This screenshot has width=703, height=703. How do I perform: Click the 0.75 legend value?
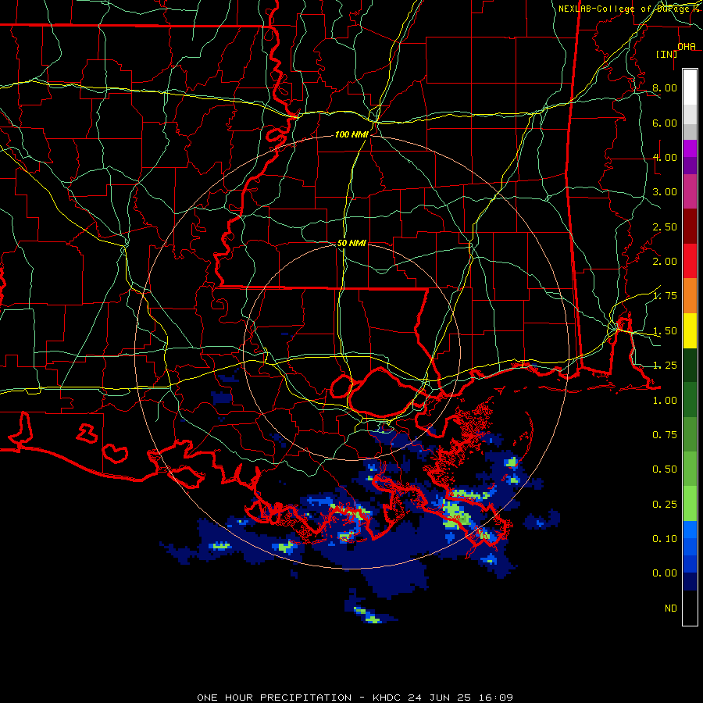tap(665, 435)
